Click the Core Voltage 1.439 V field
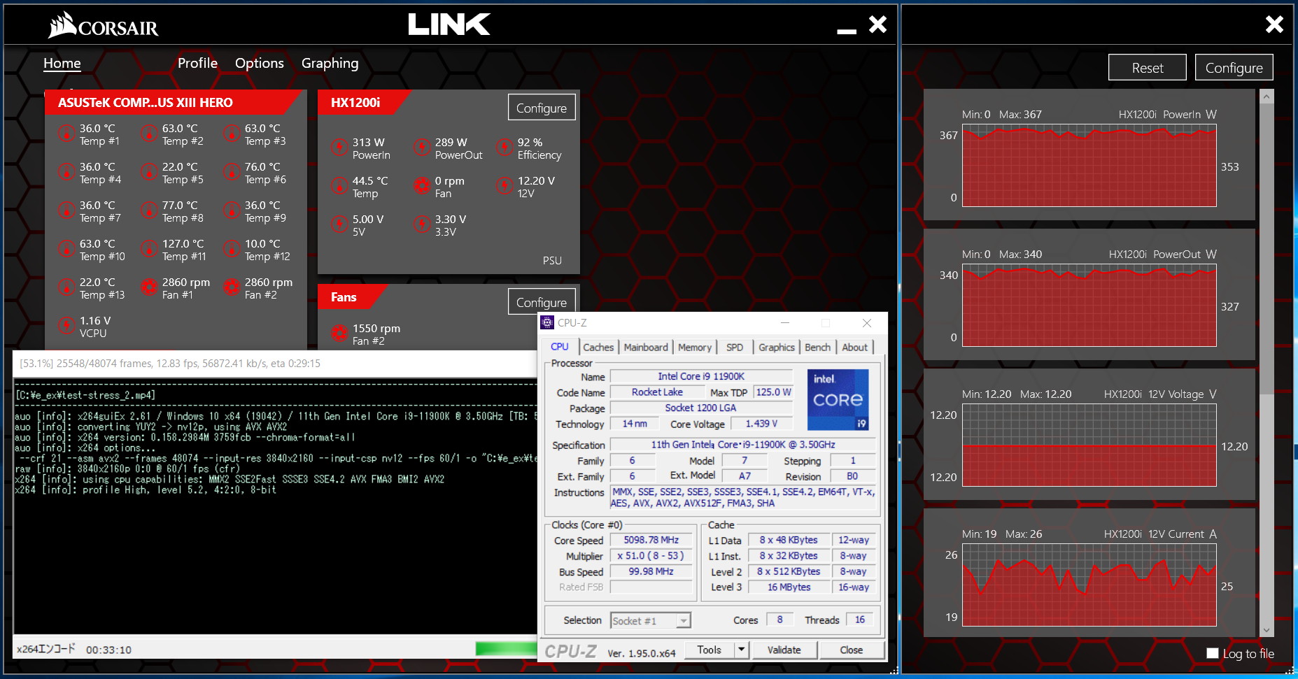Viewport: 1298px width, 679px height. [761, 423]
